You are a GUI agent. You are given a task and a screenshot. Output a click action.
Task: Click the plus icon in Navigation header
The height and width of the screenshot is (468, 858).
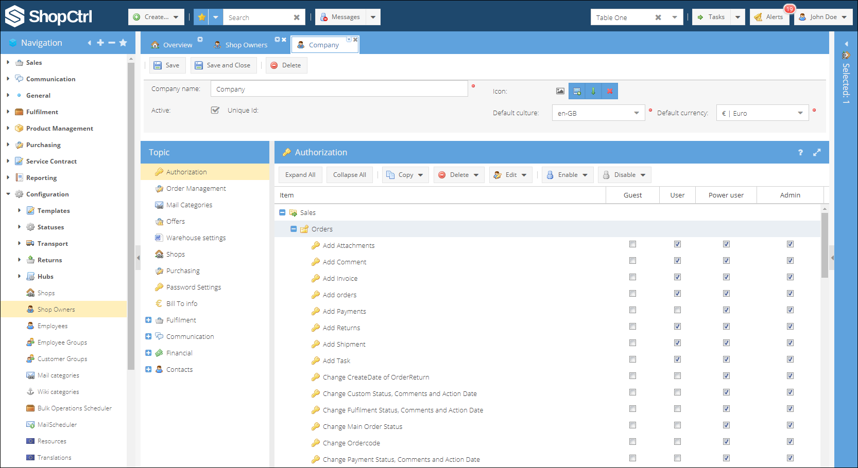pyautogui.click(x=100, y=43)
